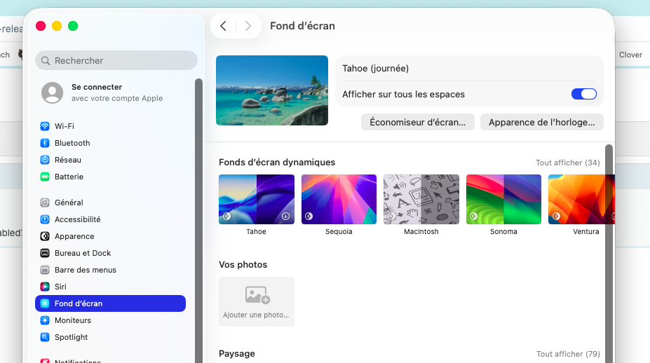Open Bureau et Dock settings

pyautogui.click(x=110, y=253)
